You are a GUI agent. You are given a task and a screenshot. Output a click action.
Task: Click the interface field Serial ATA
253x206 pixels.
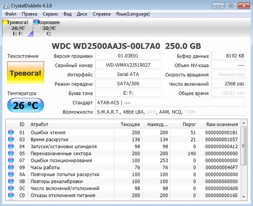[128, 74]
